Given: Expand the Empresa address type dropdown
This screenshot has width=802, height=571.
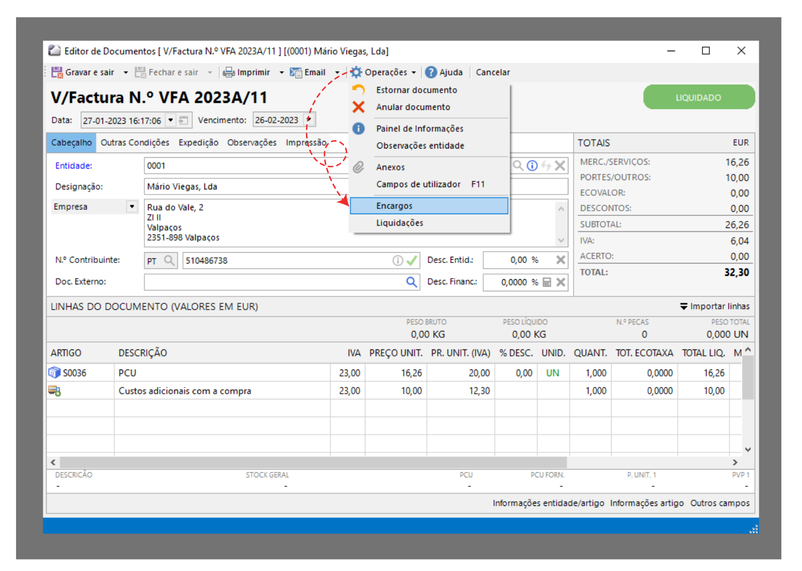Looking at the screenshot, I should [132, 207].
